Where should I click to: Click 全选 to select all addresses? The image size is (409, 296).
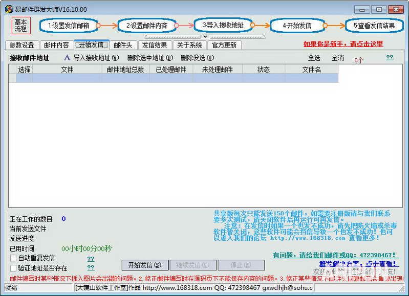click(314, 58)
